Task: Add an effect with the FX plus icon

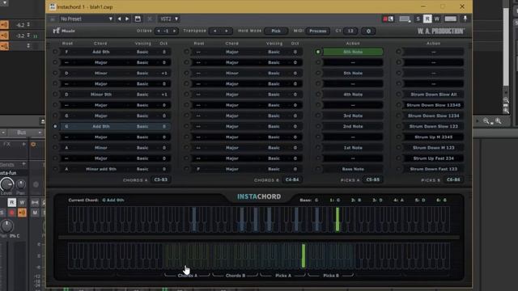Action: coord(23,144)
